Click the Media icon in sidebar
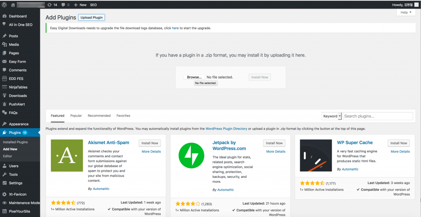 coord(4,44)
